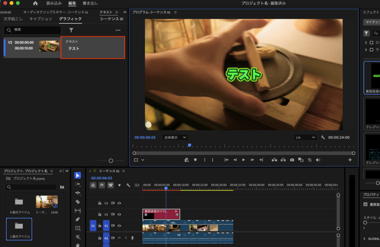The image size is (380, 247).
Task: Switch to the 編集 workspace tab
Action: coord(72,3)
